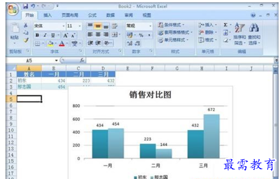The width and height of the screenshot is (279, 179).
Task: Switch to the 公式 tab
Action: (92, 15)
